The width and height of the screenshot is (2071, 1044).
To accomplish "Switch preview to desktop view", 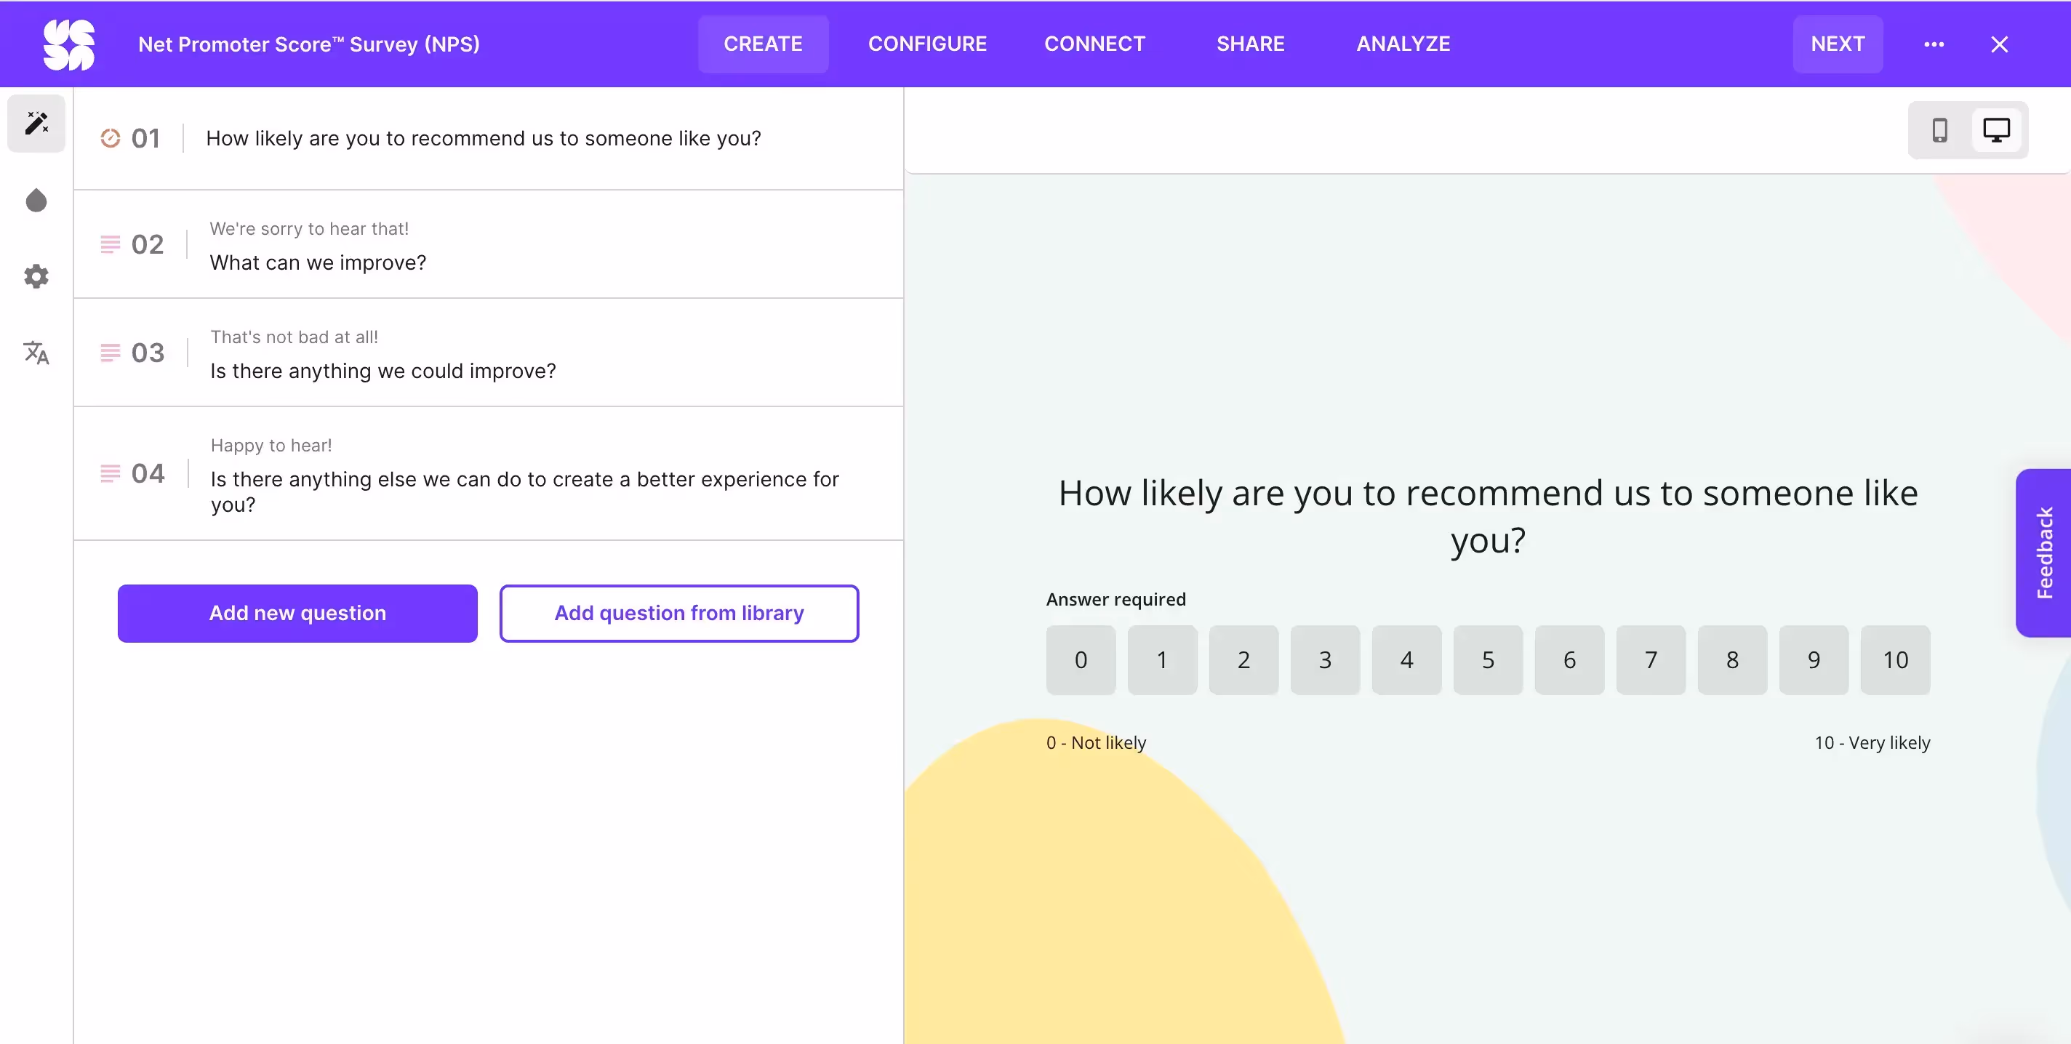I will point(1996,129).
